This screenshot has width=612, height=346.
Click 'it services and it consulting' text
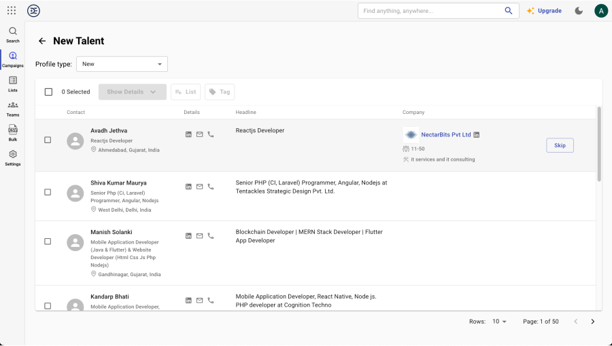(443, 159)
